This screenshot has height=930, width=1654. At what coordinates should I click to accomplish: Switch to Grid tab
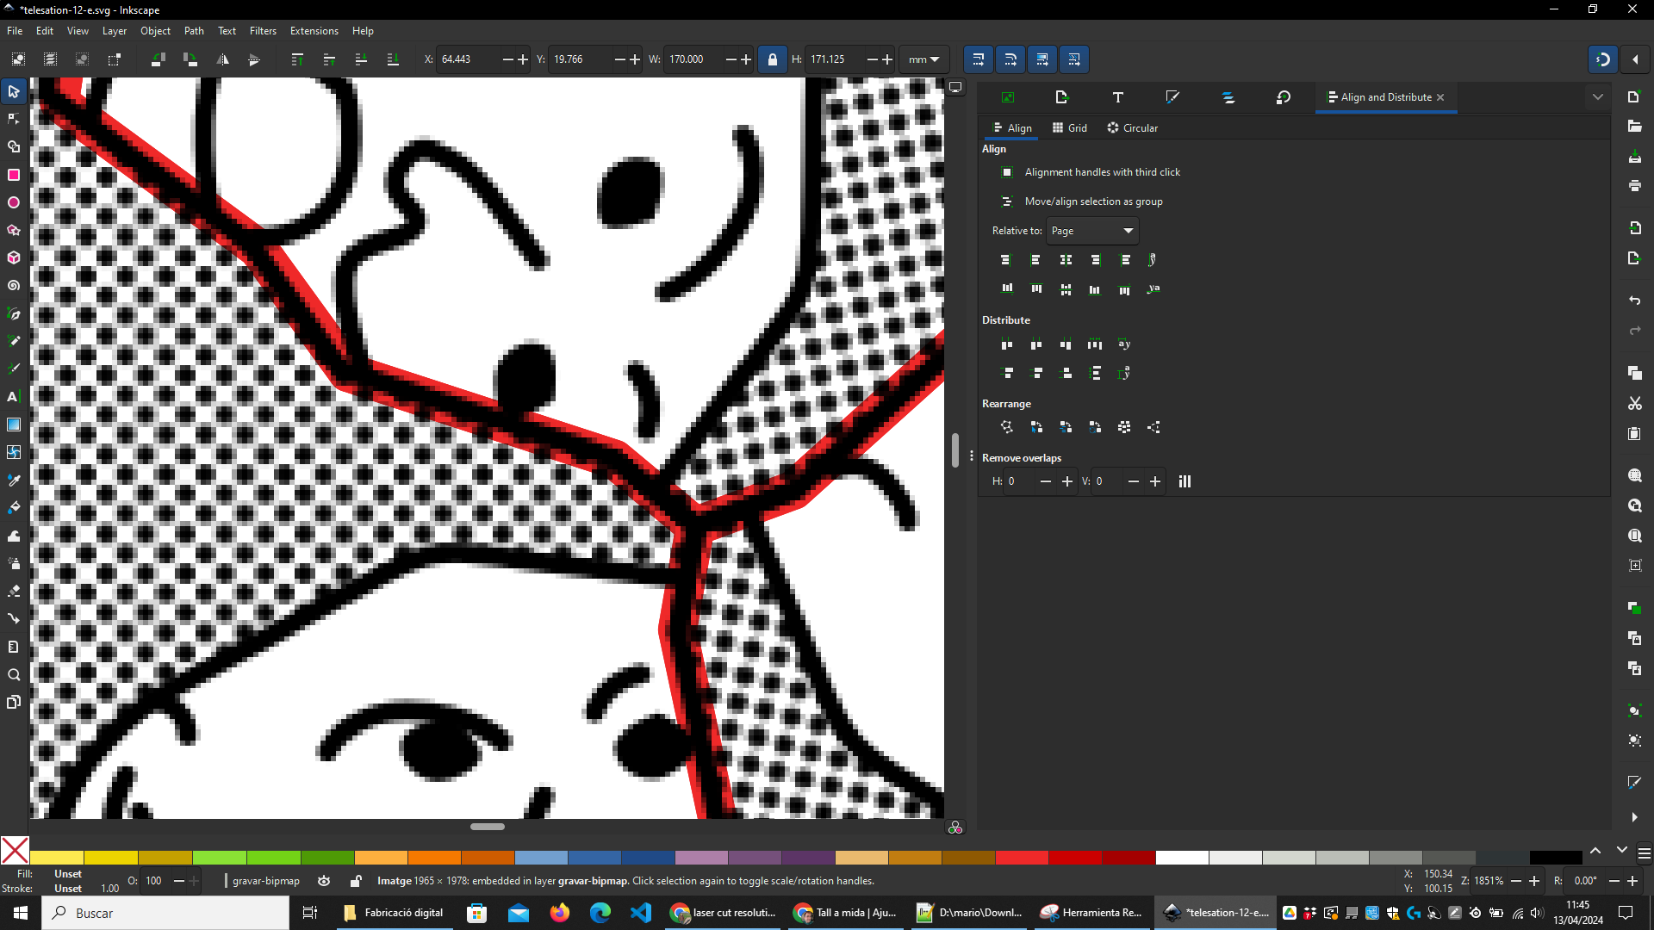1070,127
